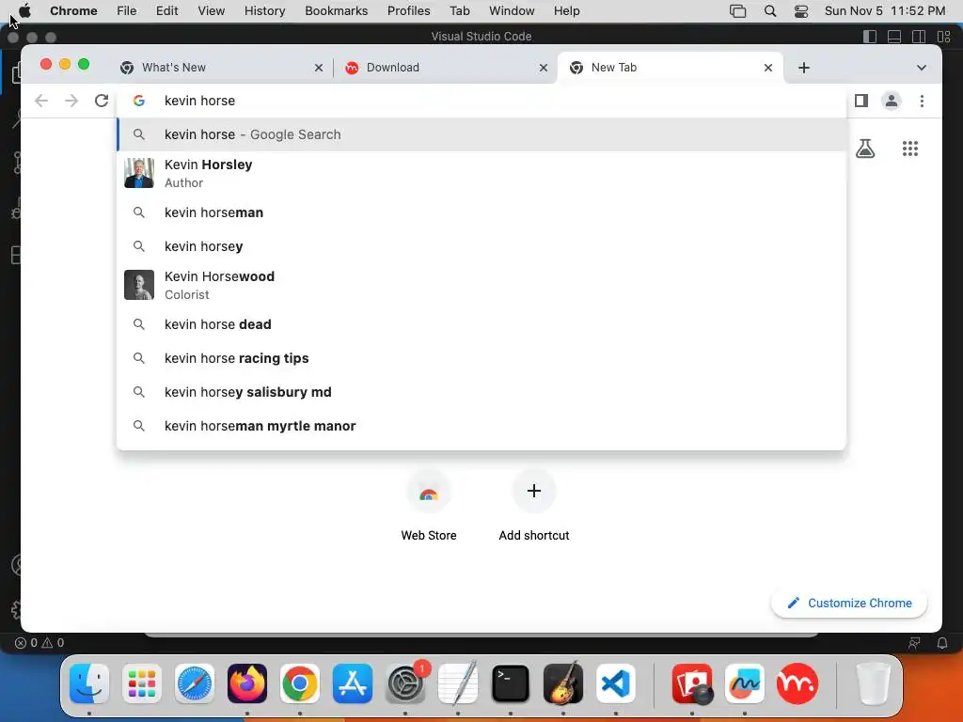Open the Window menu

512,11
